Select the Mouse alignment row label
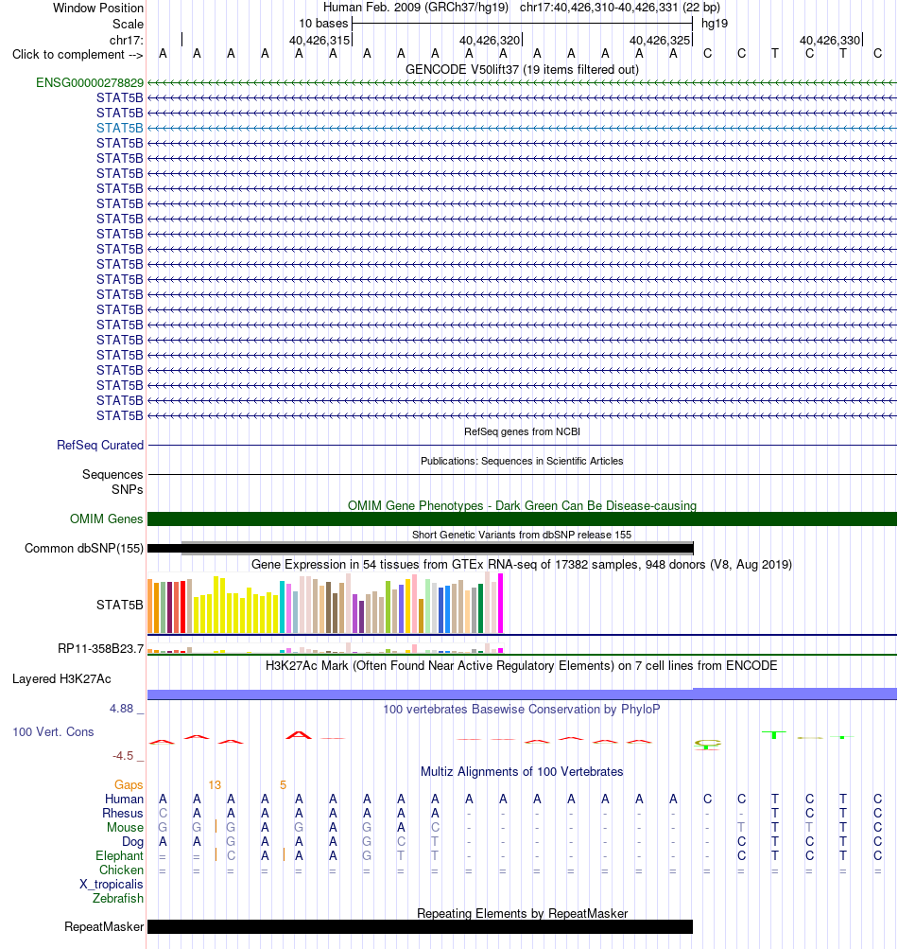Image resolution: width=898 pixels, height=949 pixels. point(125,827)
